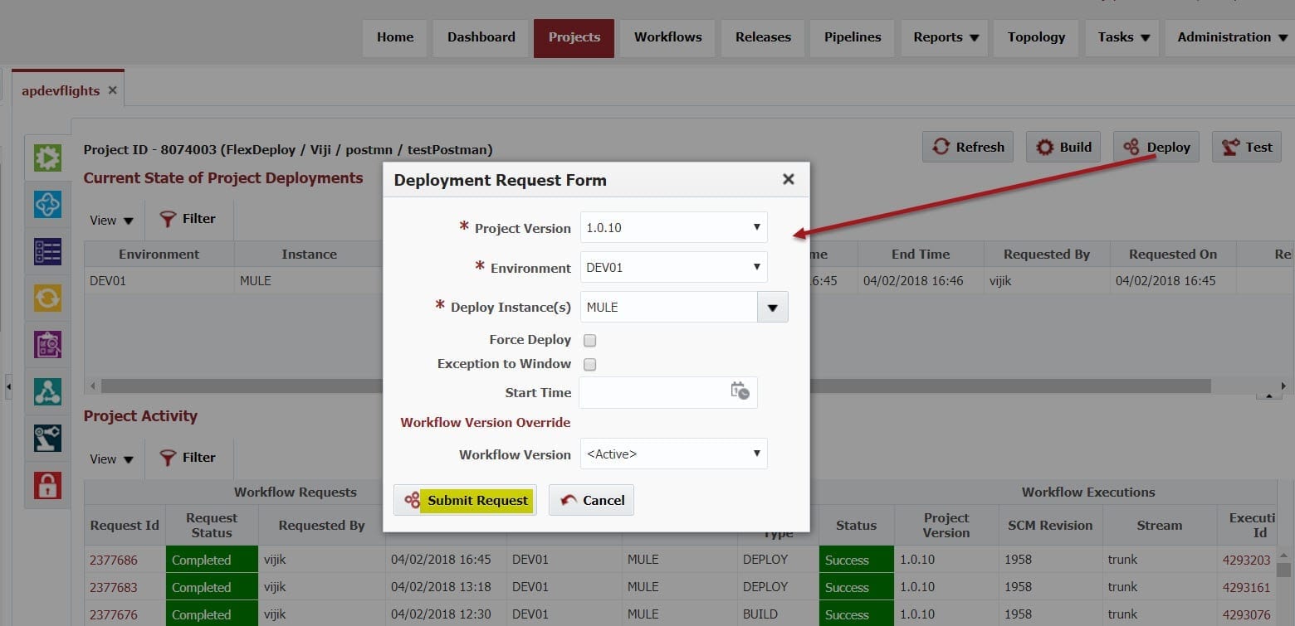
Task: Open request Id 2377683 link
Action: (114, 587)
